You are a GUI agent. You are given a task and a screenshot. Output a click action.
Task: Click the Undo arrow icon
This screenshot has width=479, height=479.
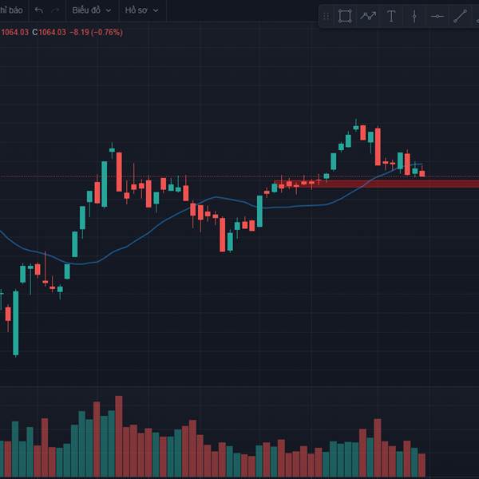[39, 10]
